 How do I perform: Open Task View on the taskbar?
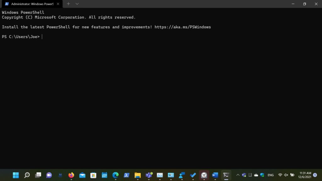pyautogui.click(x=38, y=175)
